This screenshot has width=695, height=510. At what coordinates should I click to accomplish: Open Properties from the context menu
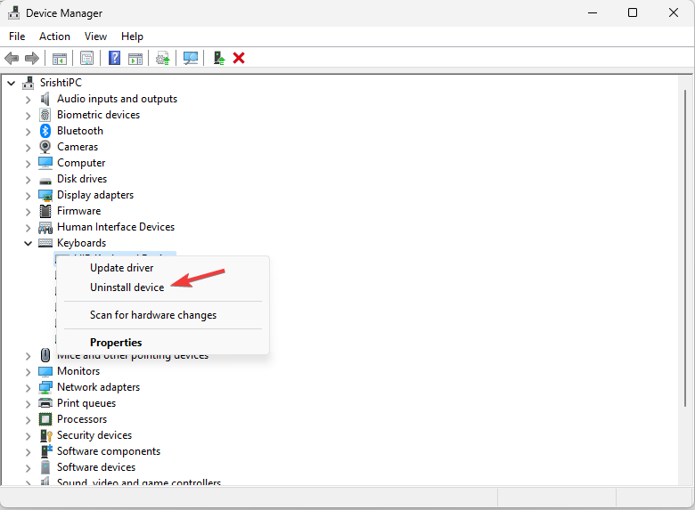[x=116, y=342]
